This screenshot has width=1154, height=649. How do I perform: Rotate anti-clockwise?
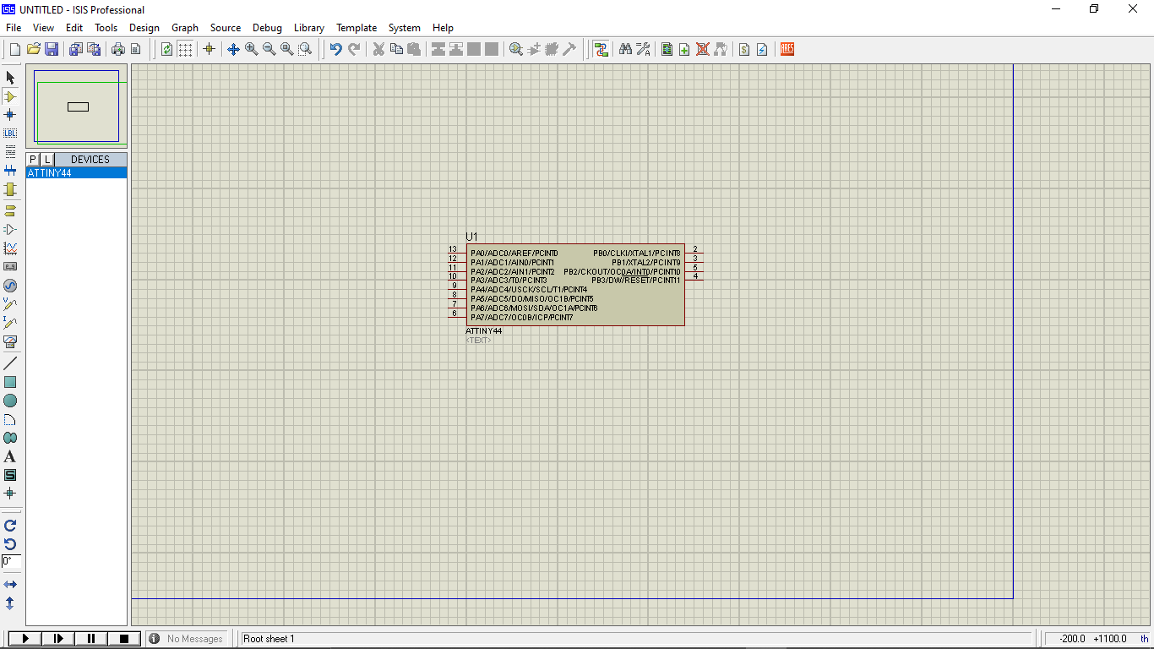(10, 543)
